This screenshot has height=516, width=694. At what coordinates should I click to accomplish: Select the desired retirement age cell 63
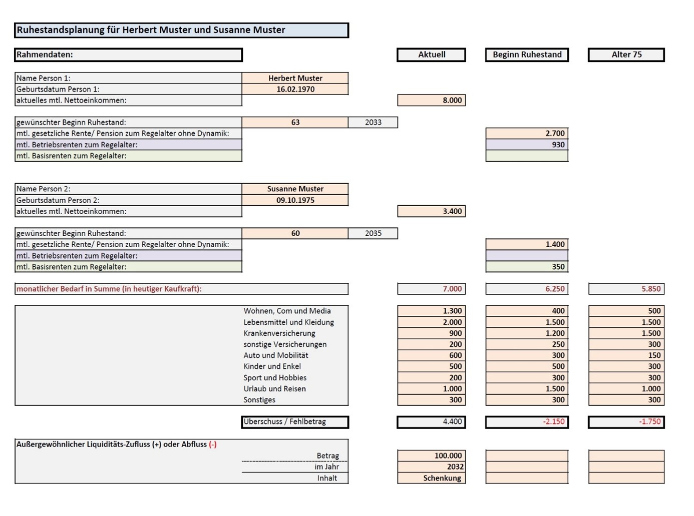click(x=295, y=122)
